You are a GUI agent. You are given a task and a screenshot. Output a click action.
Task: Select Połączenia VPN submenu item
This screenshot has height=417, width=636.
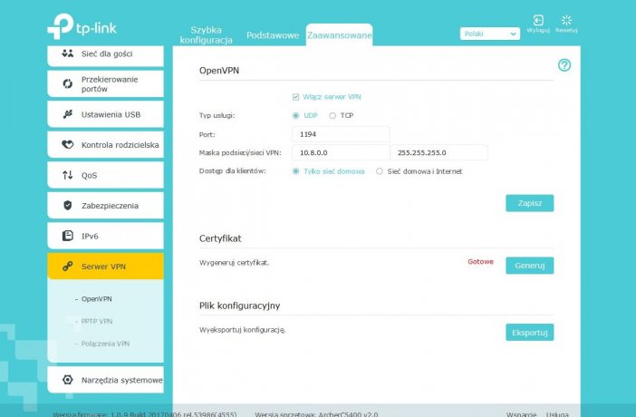(x=105, y=344)
